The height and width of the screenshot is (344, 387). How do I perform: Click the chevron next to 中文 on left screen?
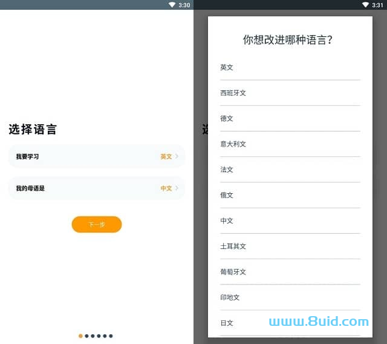[x=177, y=188]
